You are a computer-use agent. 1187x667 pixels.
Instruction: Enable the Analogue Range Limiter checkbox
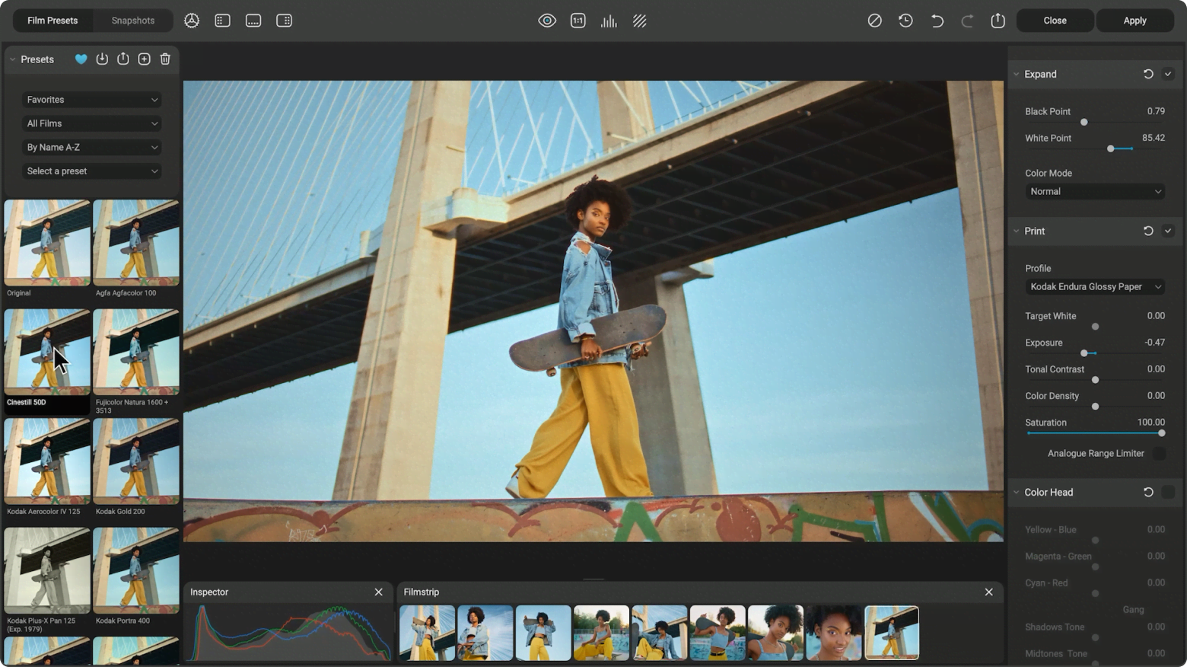(x=1159, y=453)
